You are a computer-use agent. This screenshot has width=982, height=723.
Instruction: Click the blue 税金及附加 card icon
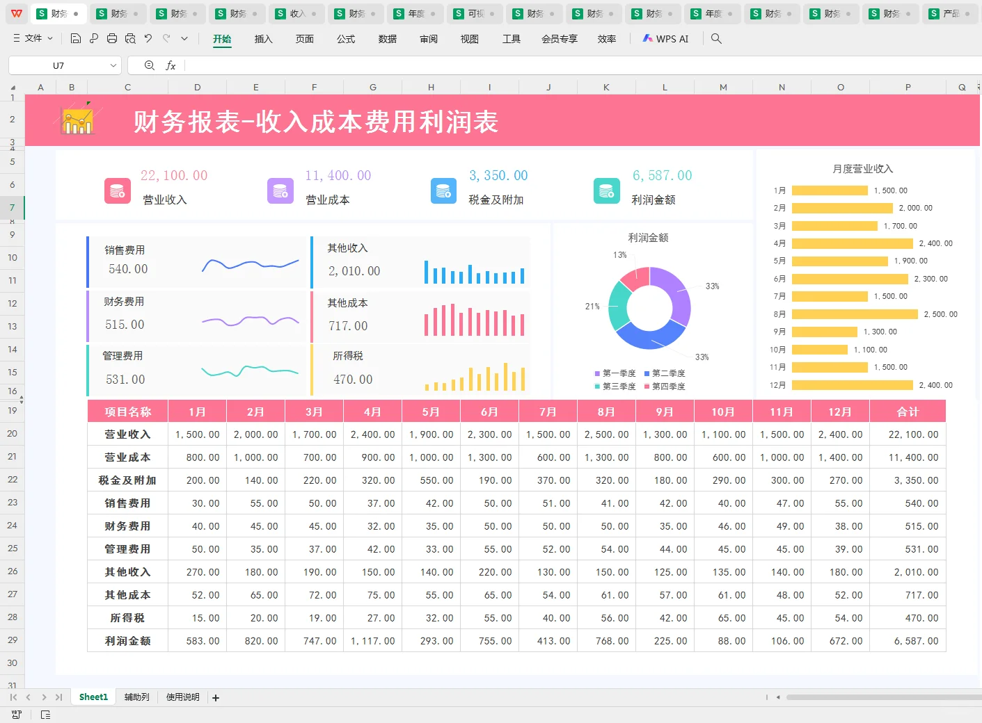tap(443, 190)
